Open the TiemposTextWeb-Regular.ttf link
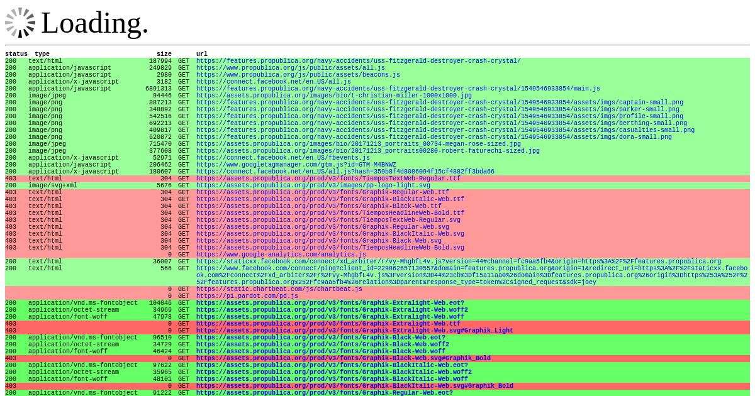This screenshot has height=396, width=755. [x=328, y=179]
